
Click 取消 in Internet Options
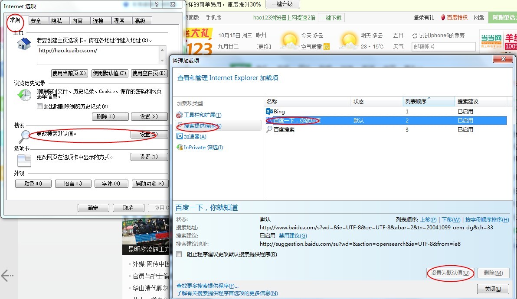(128, 208)
